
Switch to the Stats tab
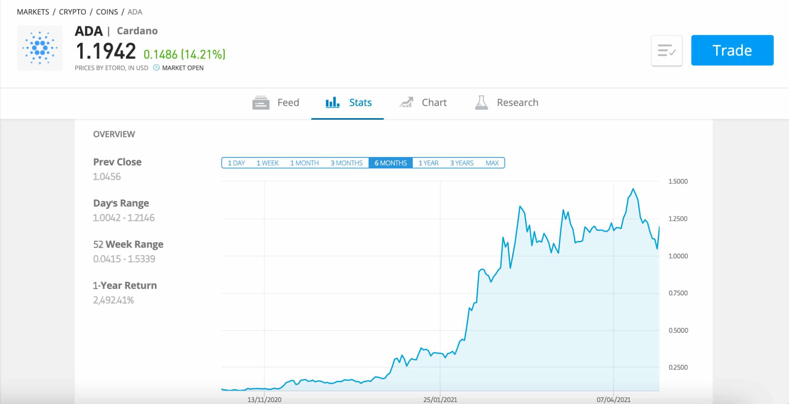click(347, 103)
